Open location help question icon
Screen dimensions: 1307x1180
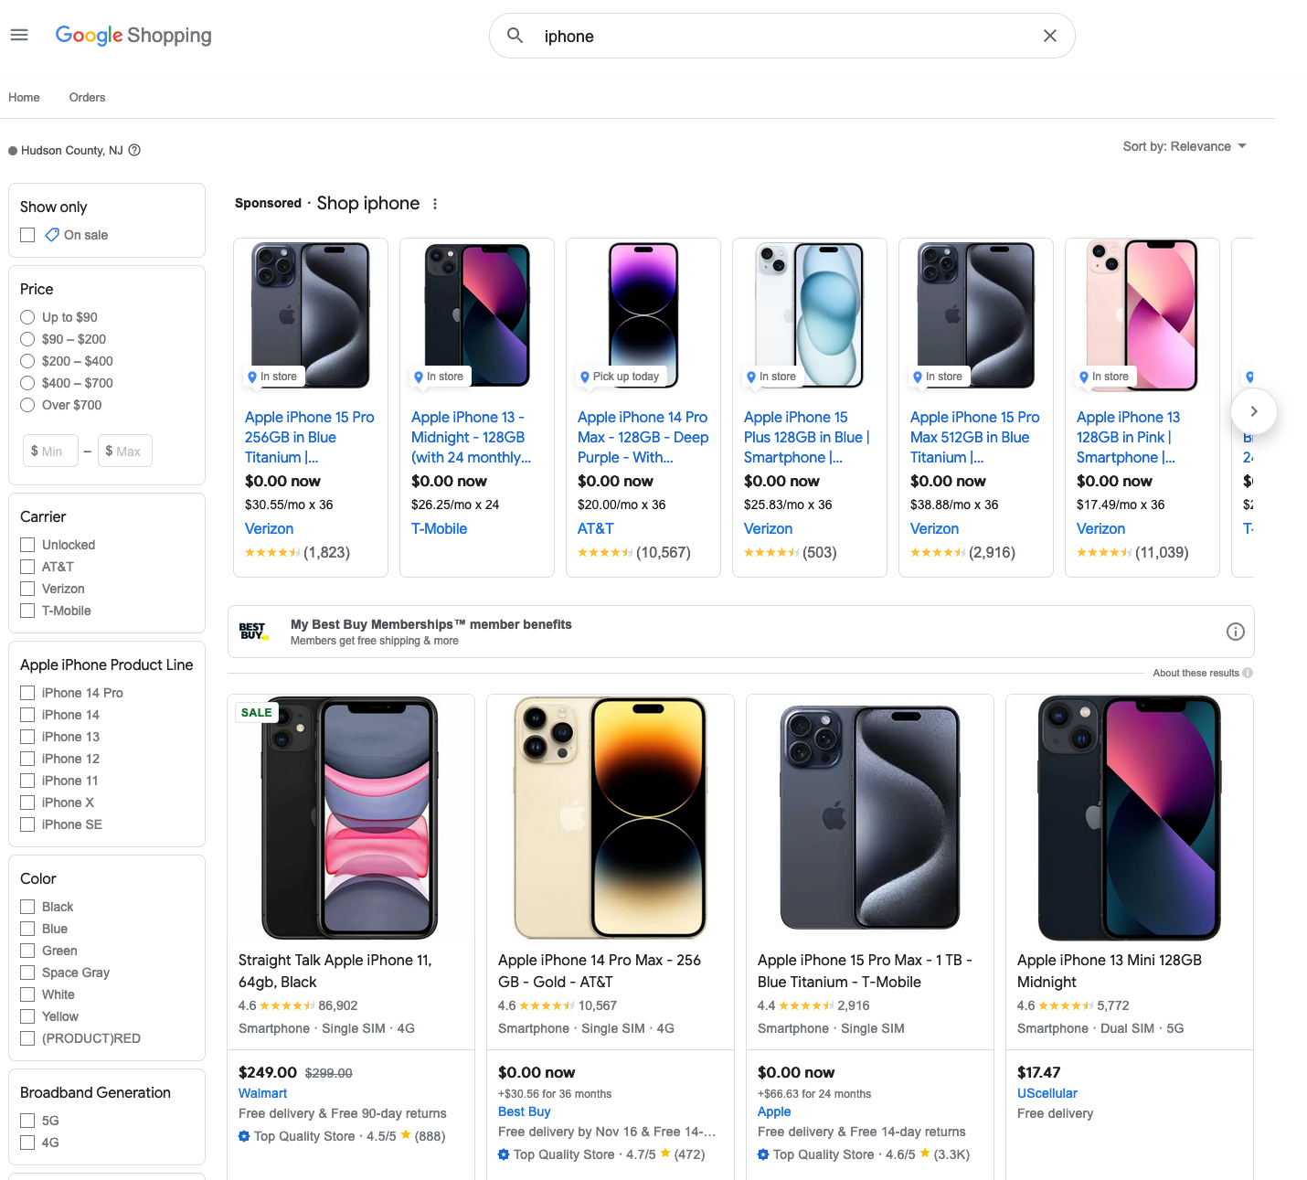pyautogui.click(x=134, y=150)
